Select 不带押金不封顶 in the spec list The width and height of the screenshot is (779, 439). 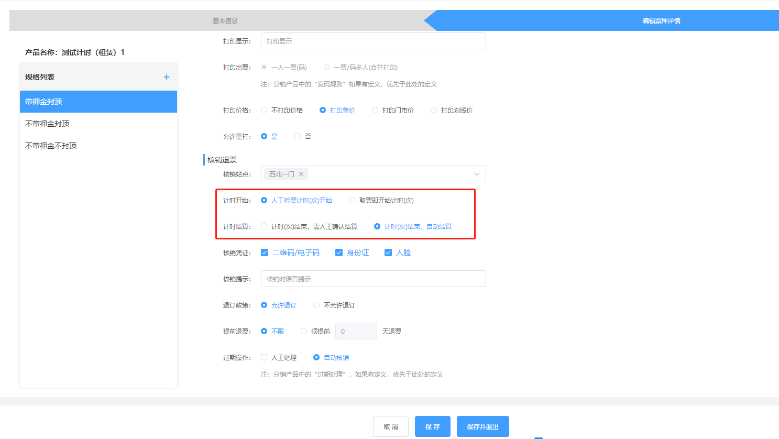(51, 146)
